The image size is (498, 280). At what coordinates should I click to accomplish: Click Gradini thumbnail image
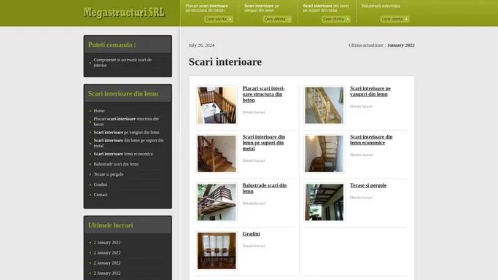[217, 251]
